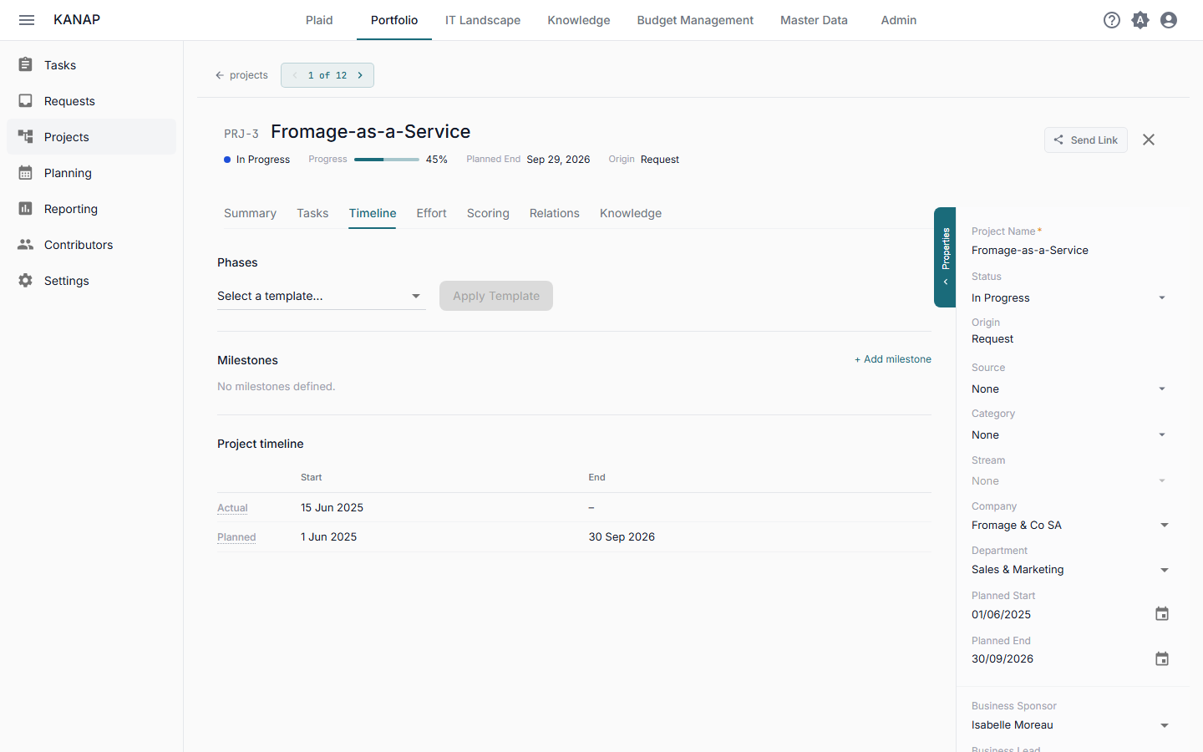Open Reporting in the sidebar
This screenshot has height=752, width=1203.
(x=92, y=209)
